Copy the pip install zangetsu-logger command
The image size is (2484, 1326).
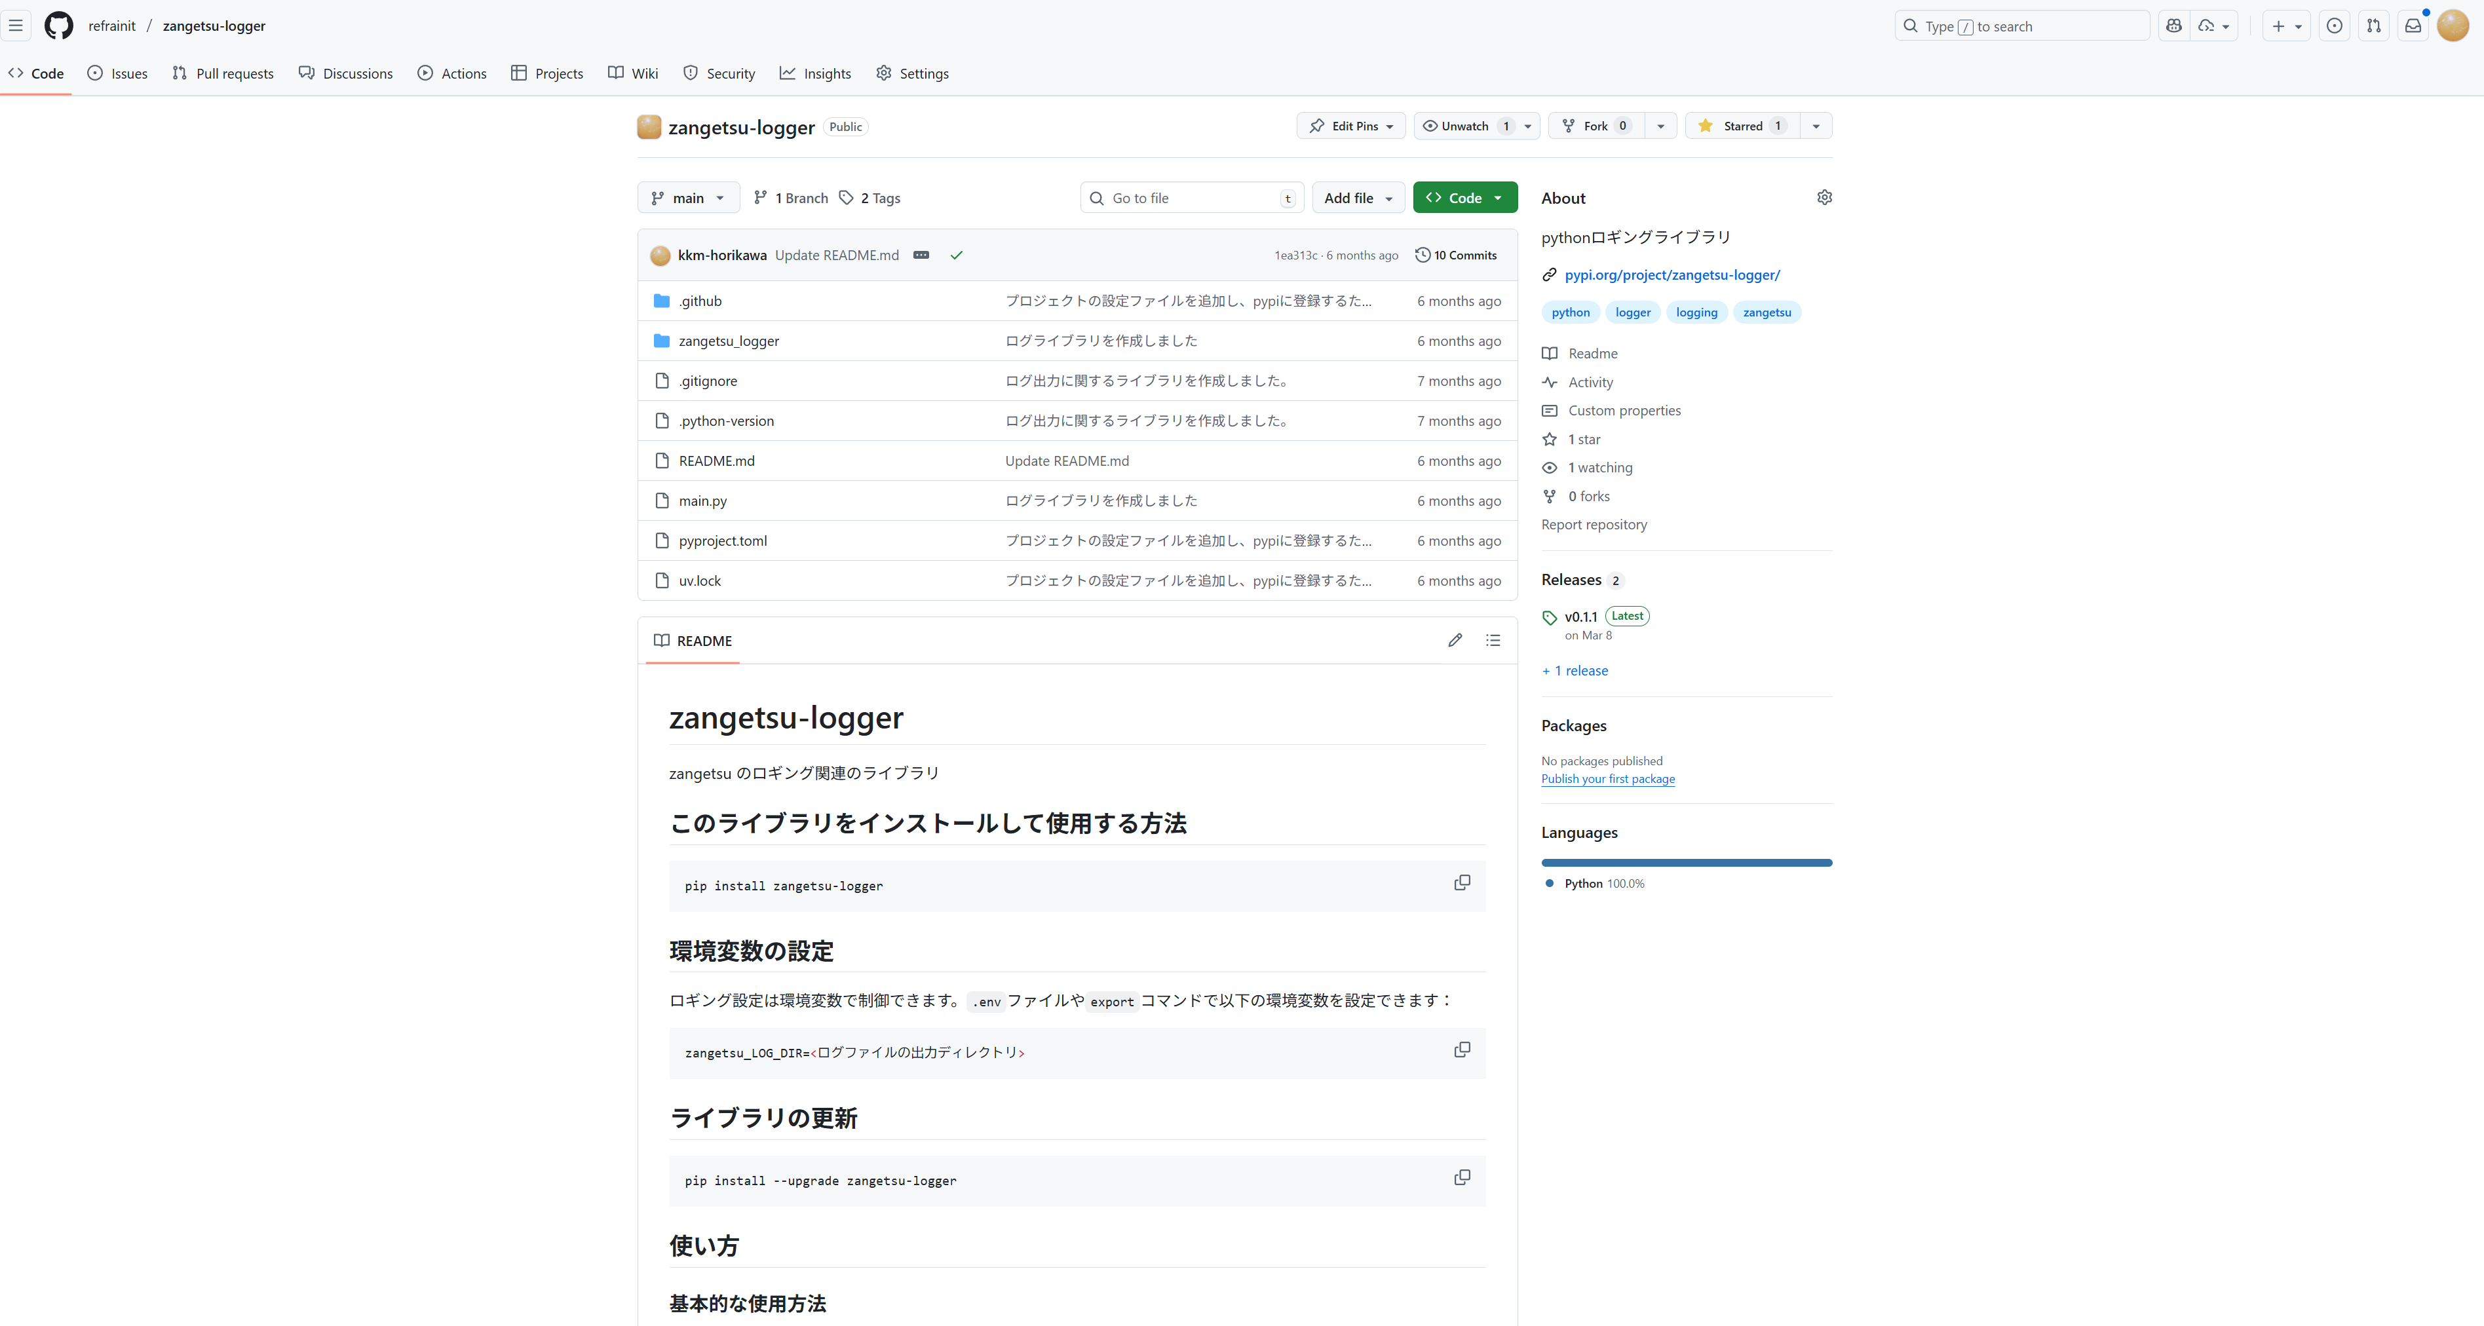pyautogui.click(x=1462, y=883)
